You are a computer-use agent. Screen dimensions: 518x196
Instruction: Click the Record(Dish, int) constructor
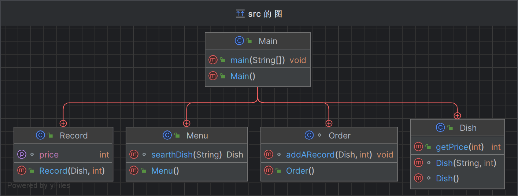(x=72, y=171)
